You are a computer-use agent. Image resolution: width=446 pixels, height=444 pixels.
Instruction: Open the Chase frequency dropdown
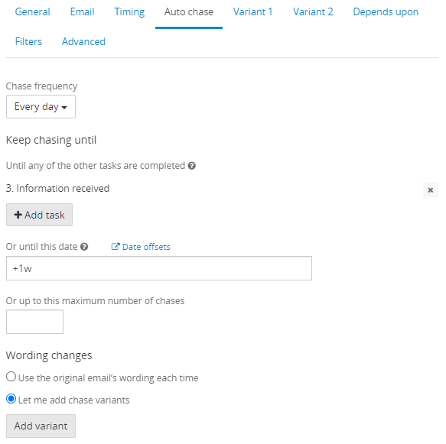(41, 107)
